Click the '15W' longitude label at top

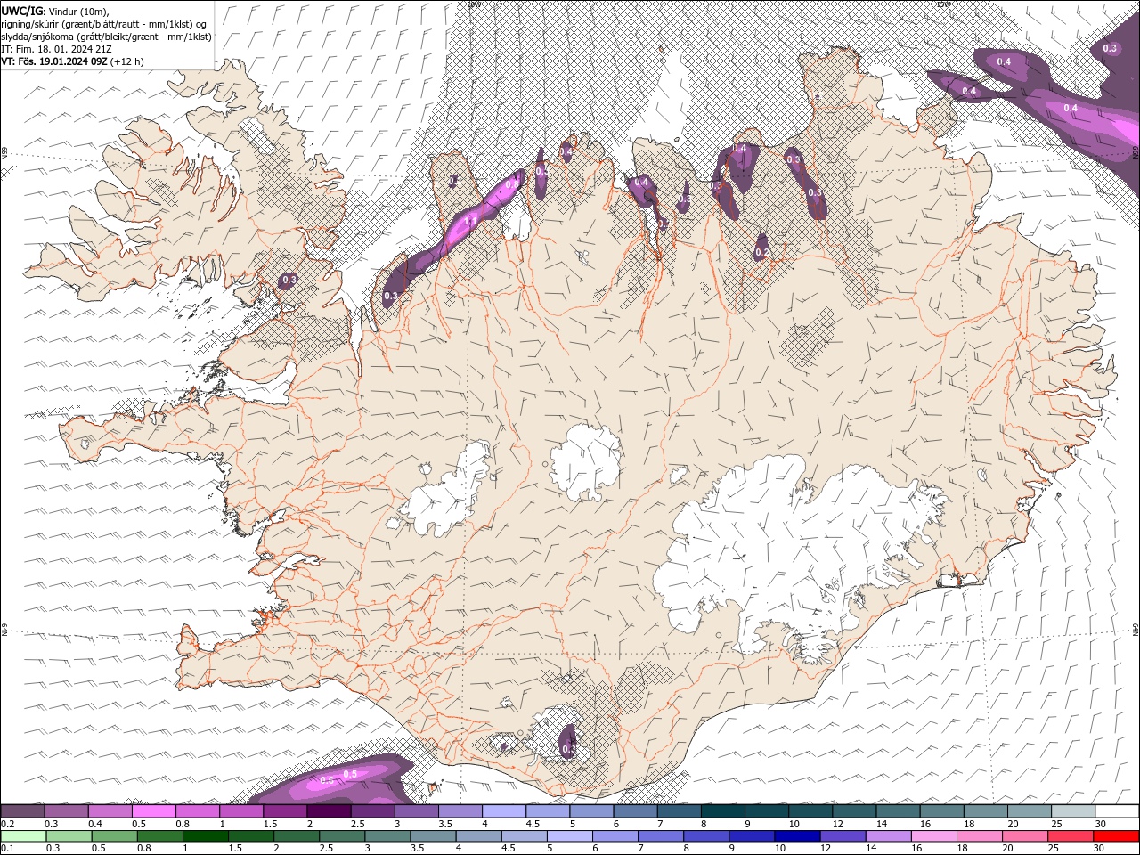pos(942,4)
